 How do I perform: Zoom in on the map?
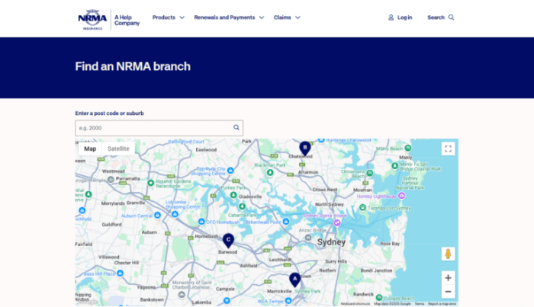click(x=448, y=278)
